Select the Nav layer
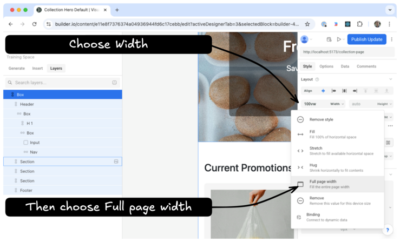The width and height of the screenshot is (400, 242). 62,152
